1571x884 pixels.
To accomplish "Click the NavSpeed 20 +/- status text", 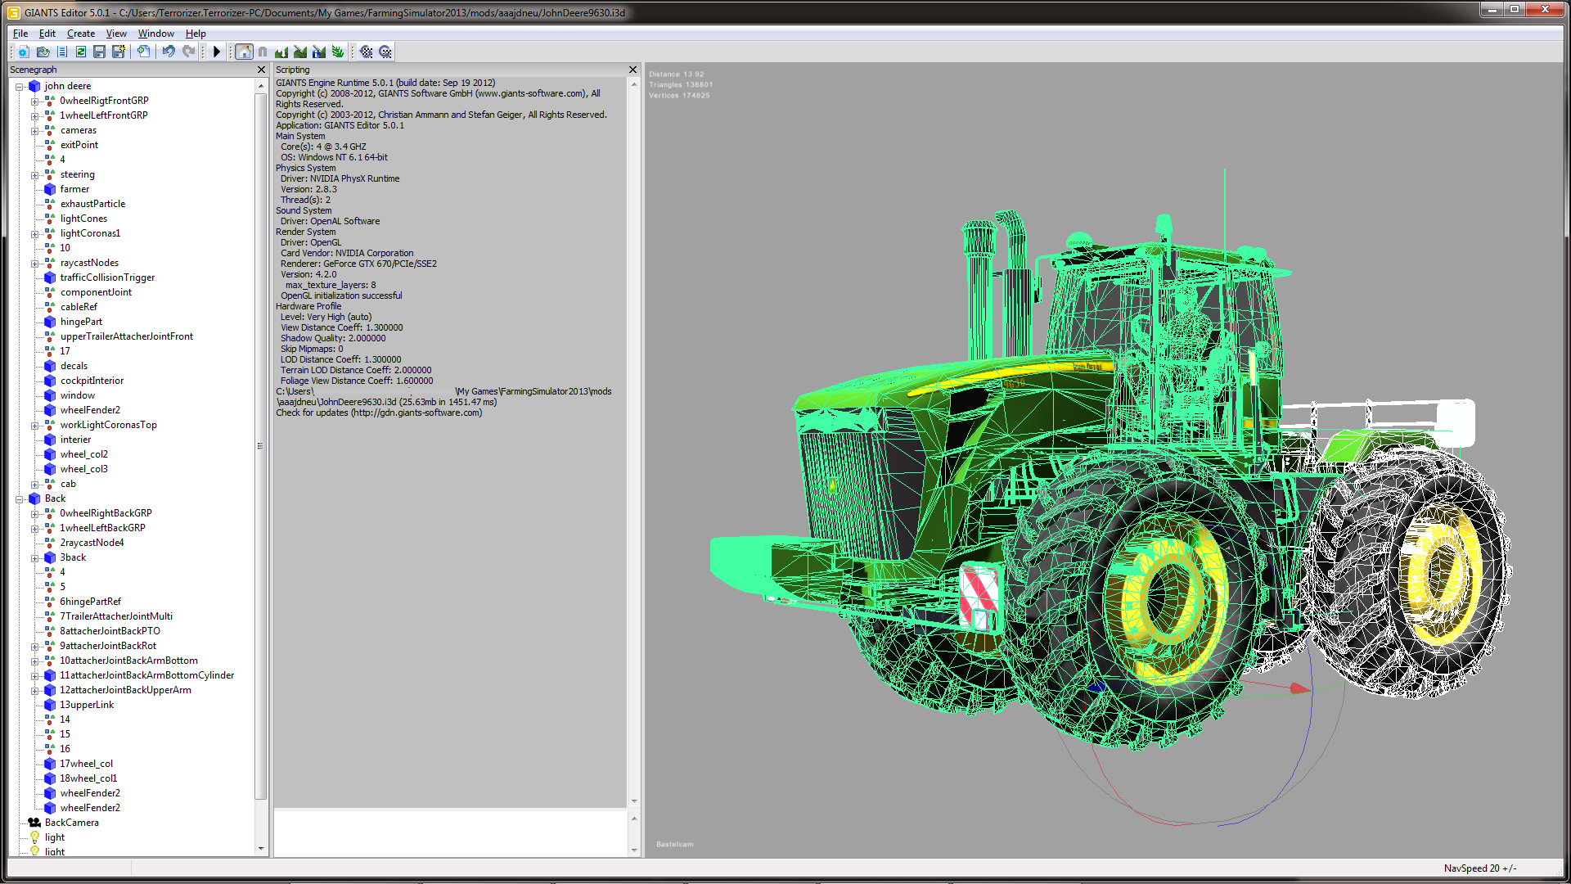I will click(1479, 868).
